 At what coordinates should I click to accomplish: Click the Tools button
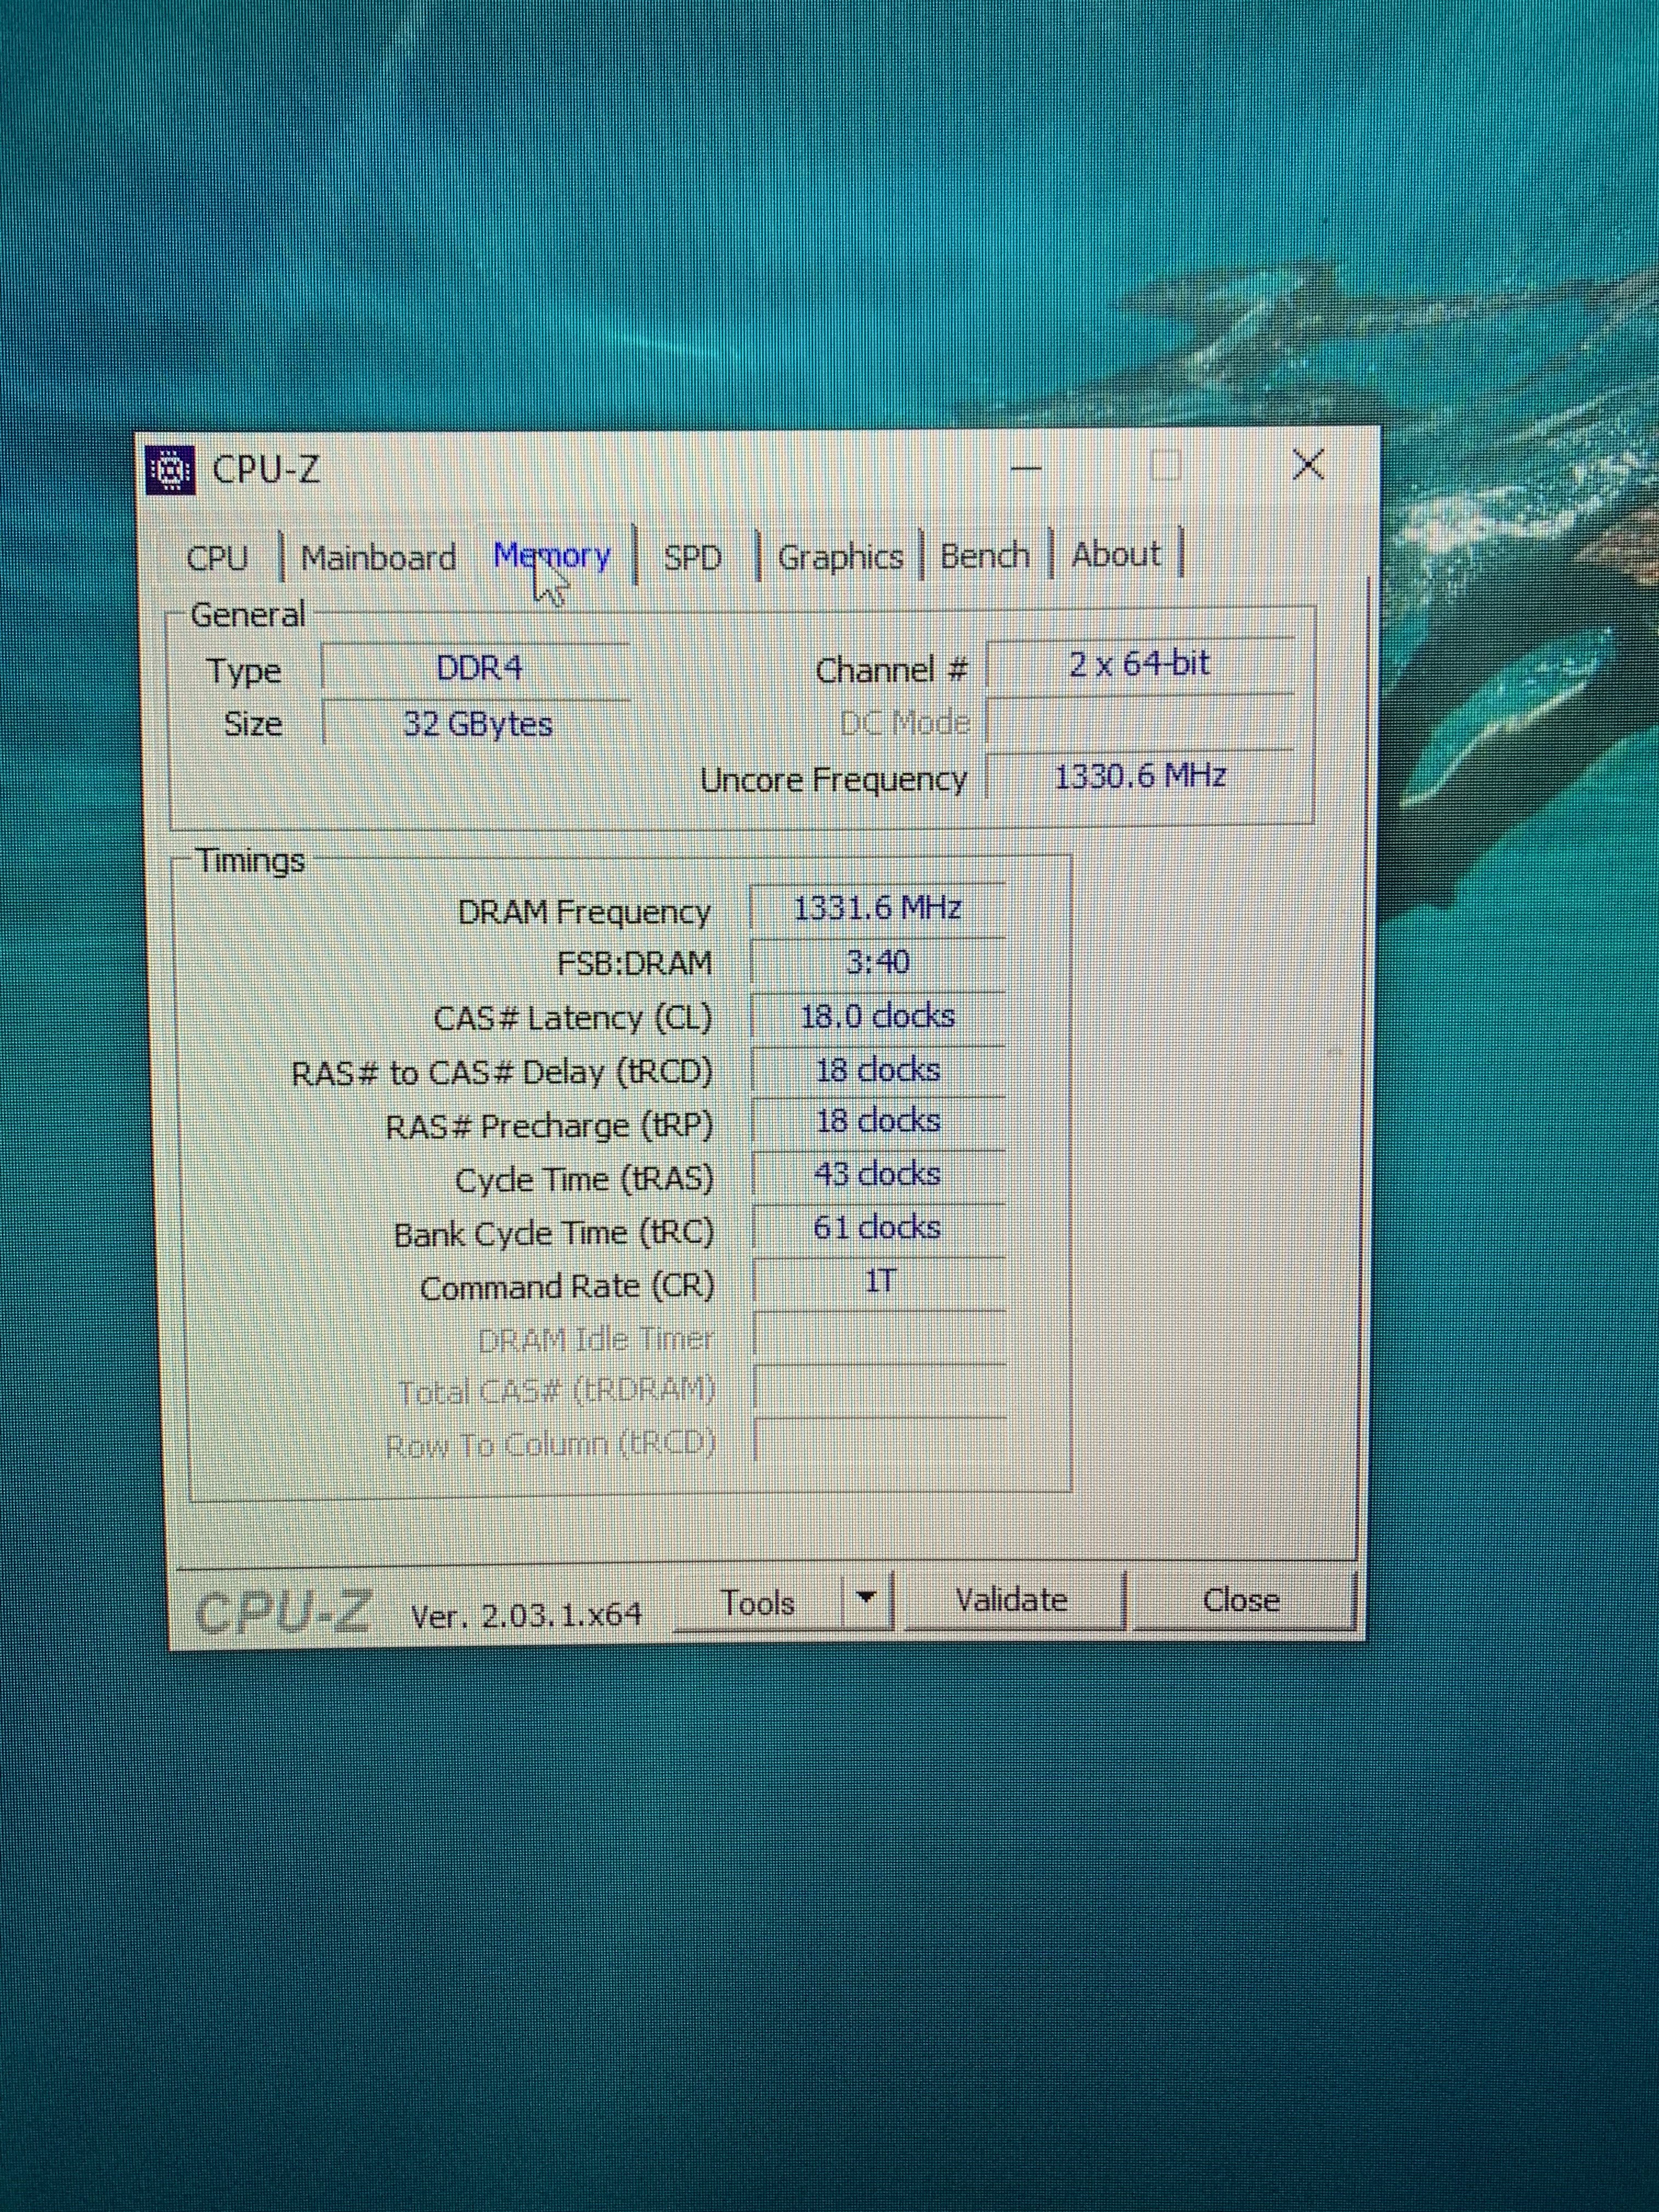pyautogui.click(x=758, y=1603)
